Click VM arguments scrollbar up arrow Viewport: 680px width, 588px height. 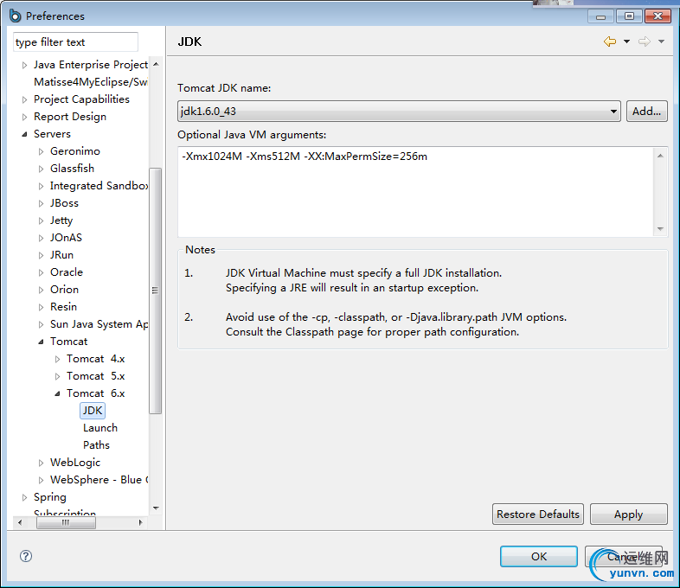tap(660, 156)
